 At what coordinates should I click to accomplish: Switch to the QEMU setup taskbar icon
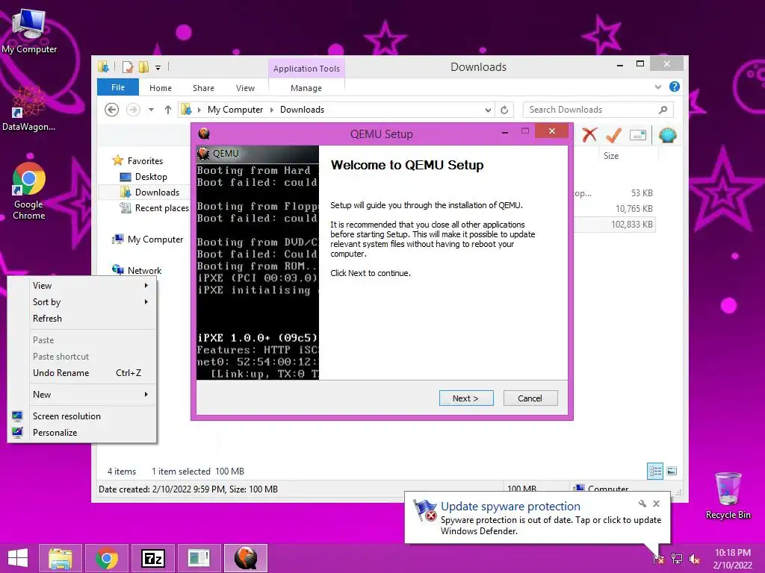(246, 558)
